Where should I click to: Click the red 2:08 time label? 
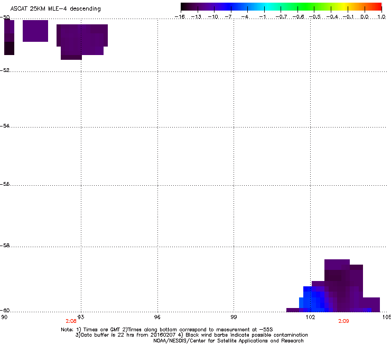pyautogui.click(x=71, y=321)
